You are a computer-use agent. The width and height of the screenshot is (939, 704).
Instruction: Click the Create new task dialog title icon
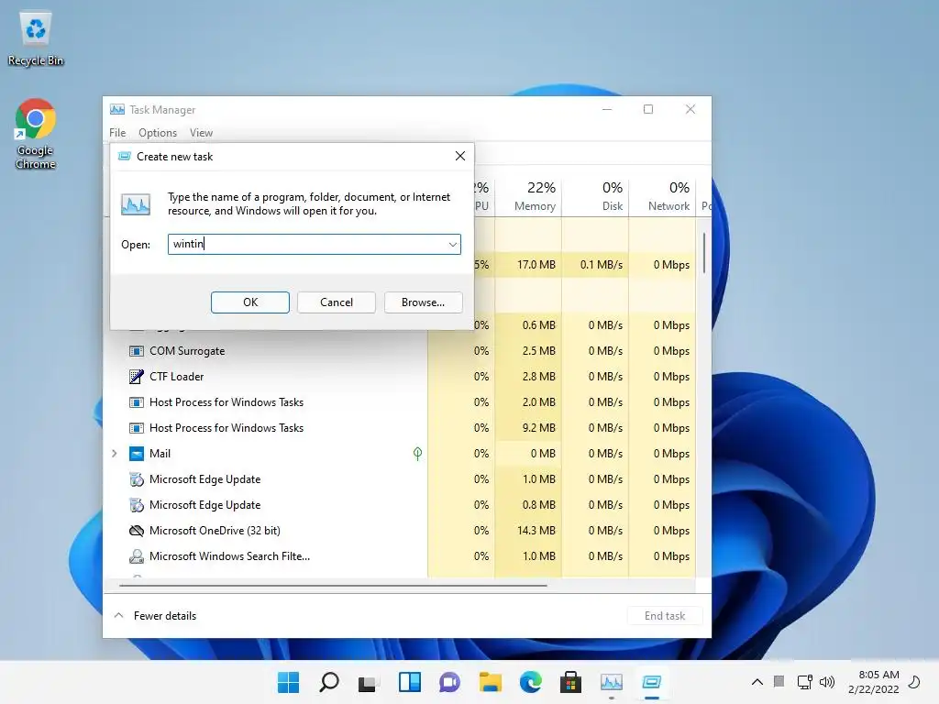point(125,156)
